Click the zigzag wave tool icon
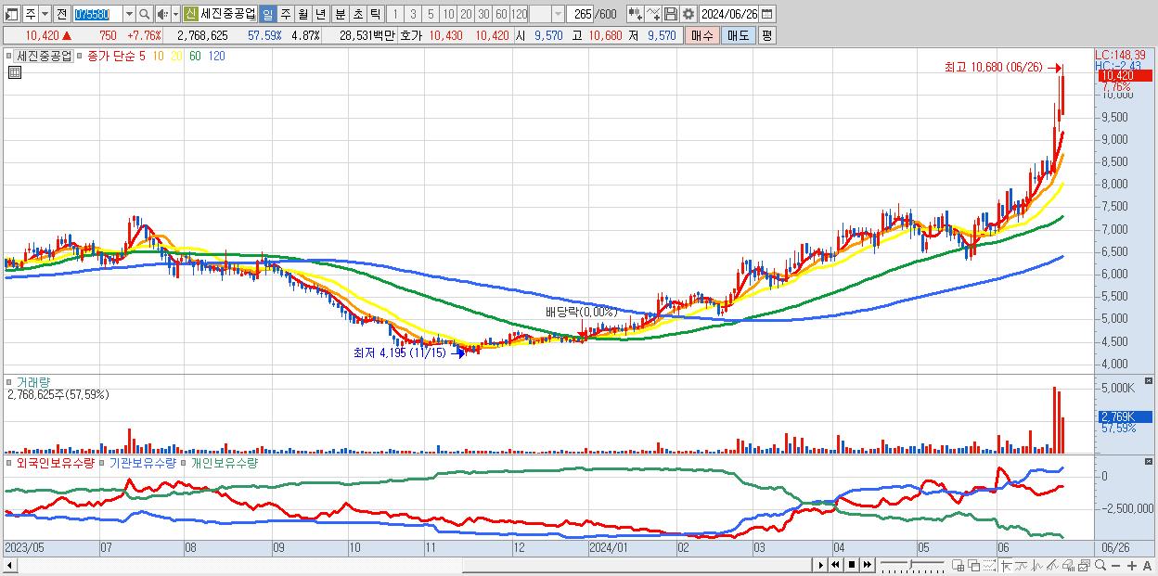Viewport: 1158px width, 576px height. pyautogui.click(x=1037, y=566)
